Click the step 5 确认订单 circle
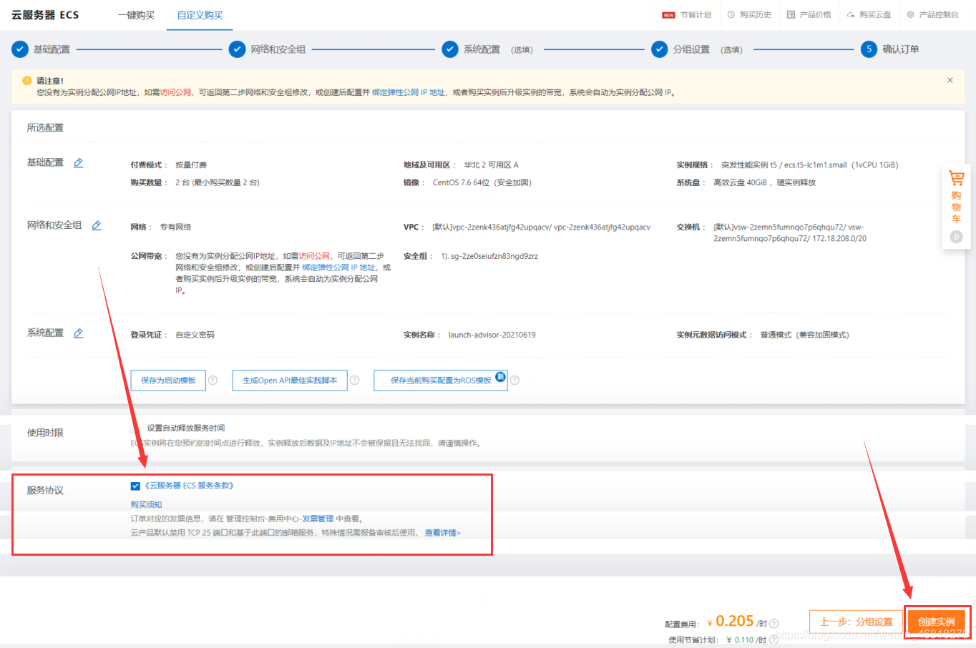 point(869,49)
